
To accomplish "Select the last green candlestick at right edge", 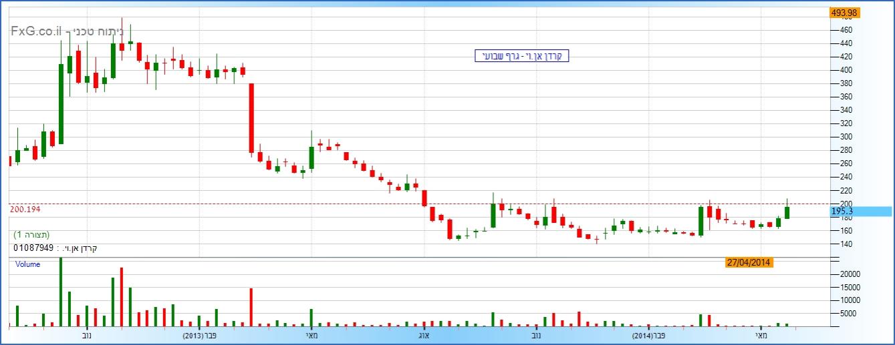I will (x=787, y=212).
